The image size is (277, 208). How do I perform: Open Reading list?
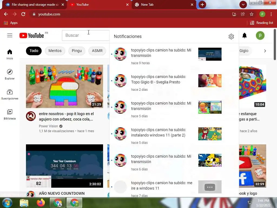(262, 23)
